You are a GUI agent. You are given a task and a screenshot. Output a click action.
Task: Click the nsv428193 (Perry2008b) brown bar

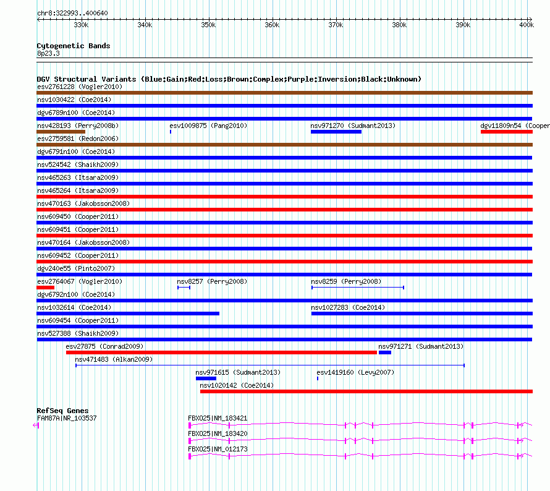pos(61,132)
